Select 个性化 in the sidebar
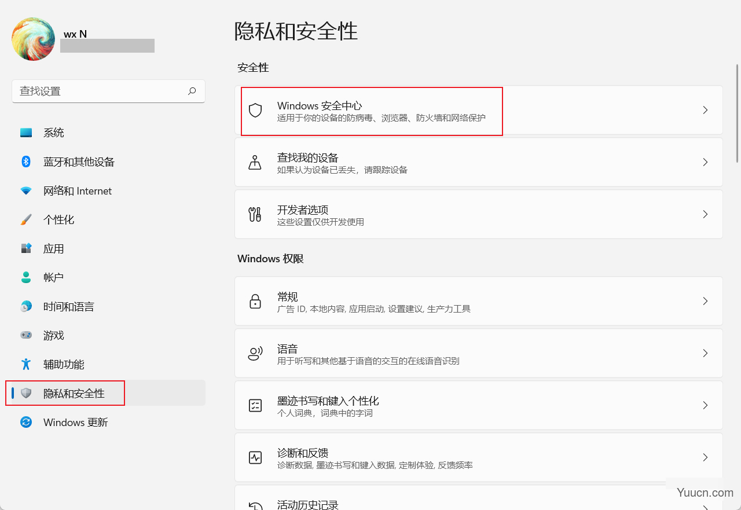Screen dimensions: 741x510 (108, 219)
